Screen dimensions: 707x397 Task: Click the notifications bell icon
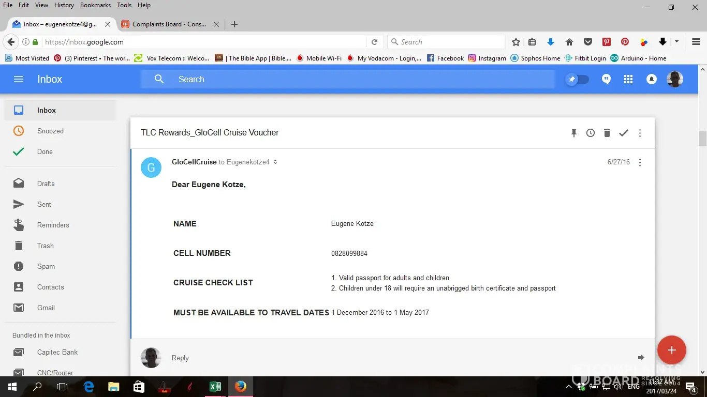[652, 79]
